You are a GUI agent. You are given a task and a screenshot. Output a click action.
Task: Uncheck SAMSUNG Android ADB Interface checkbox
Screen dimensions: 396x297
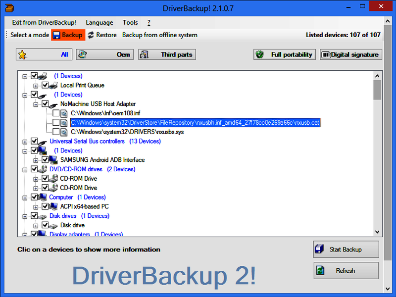[45, 159]
